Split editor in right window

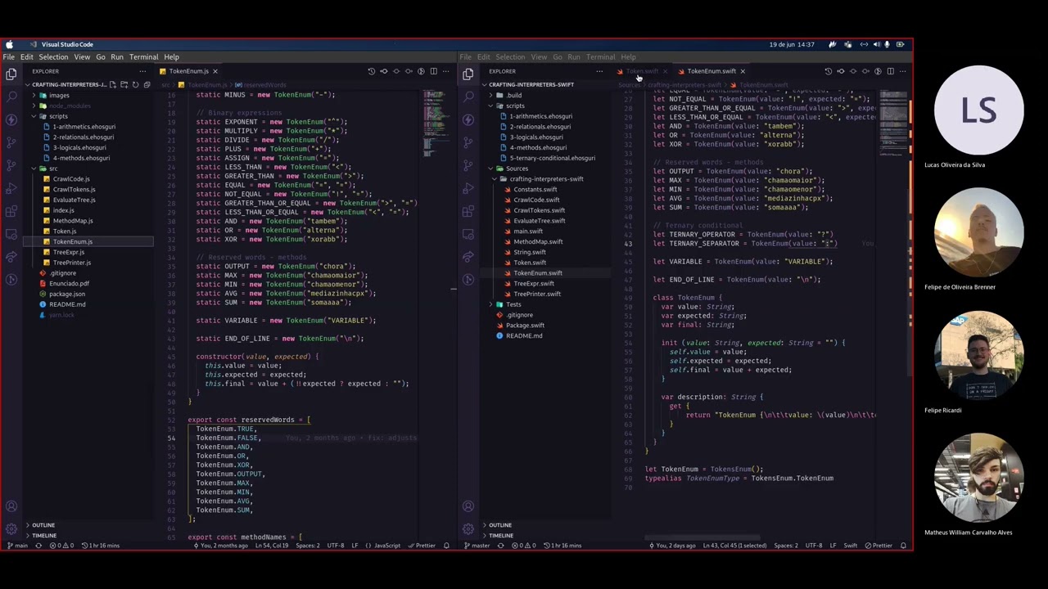pyautogui.click(x=890, y=71)
